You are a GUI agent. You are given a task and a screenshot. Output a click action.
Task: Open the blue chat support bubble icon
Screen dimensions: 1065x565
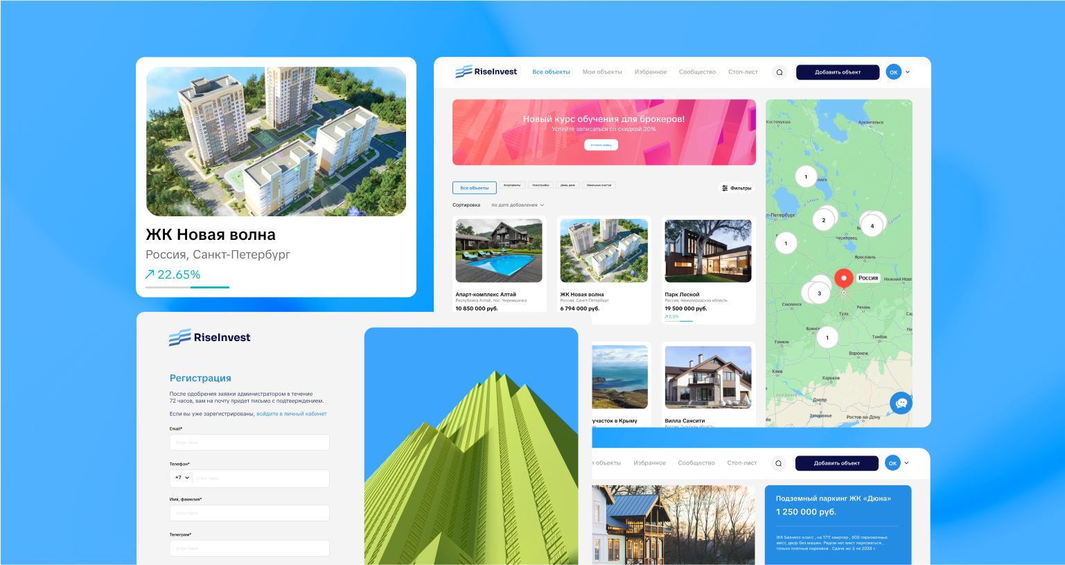901,403
